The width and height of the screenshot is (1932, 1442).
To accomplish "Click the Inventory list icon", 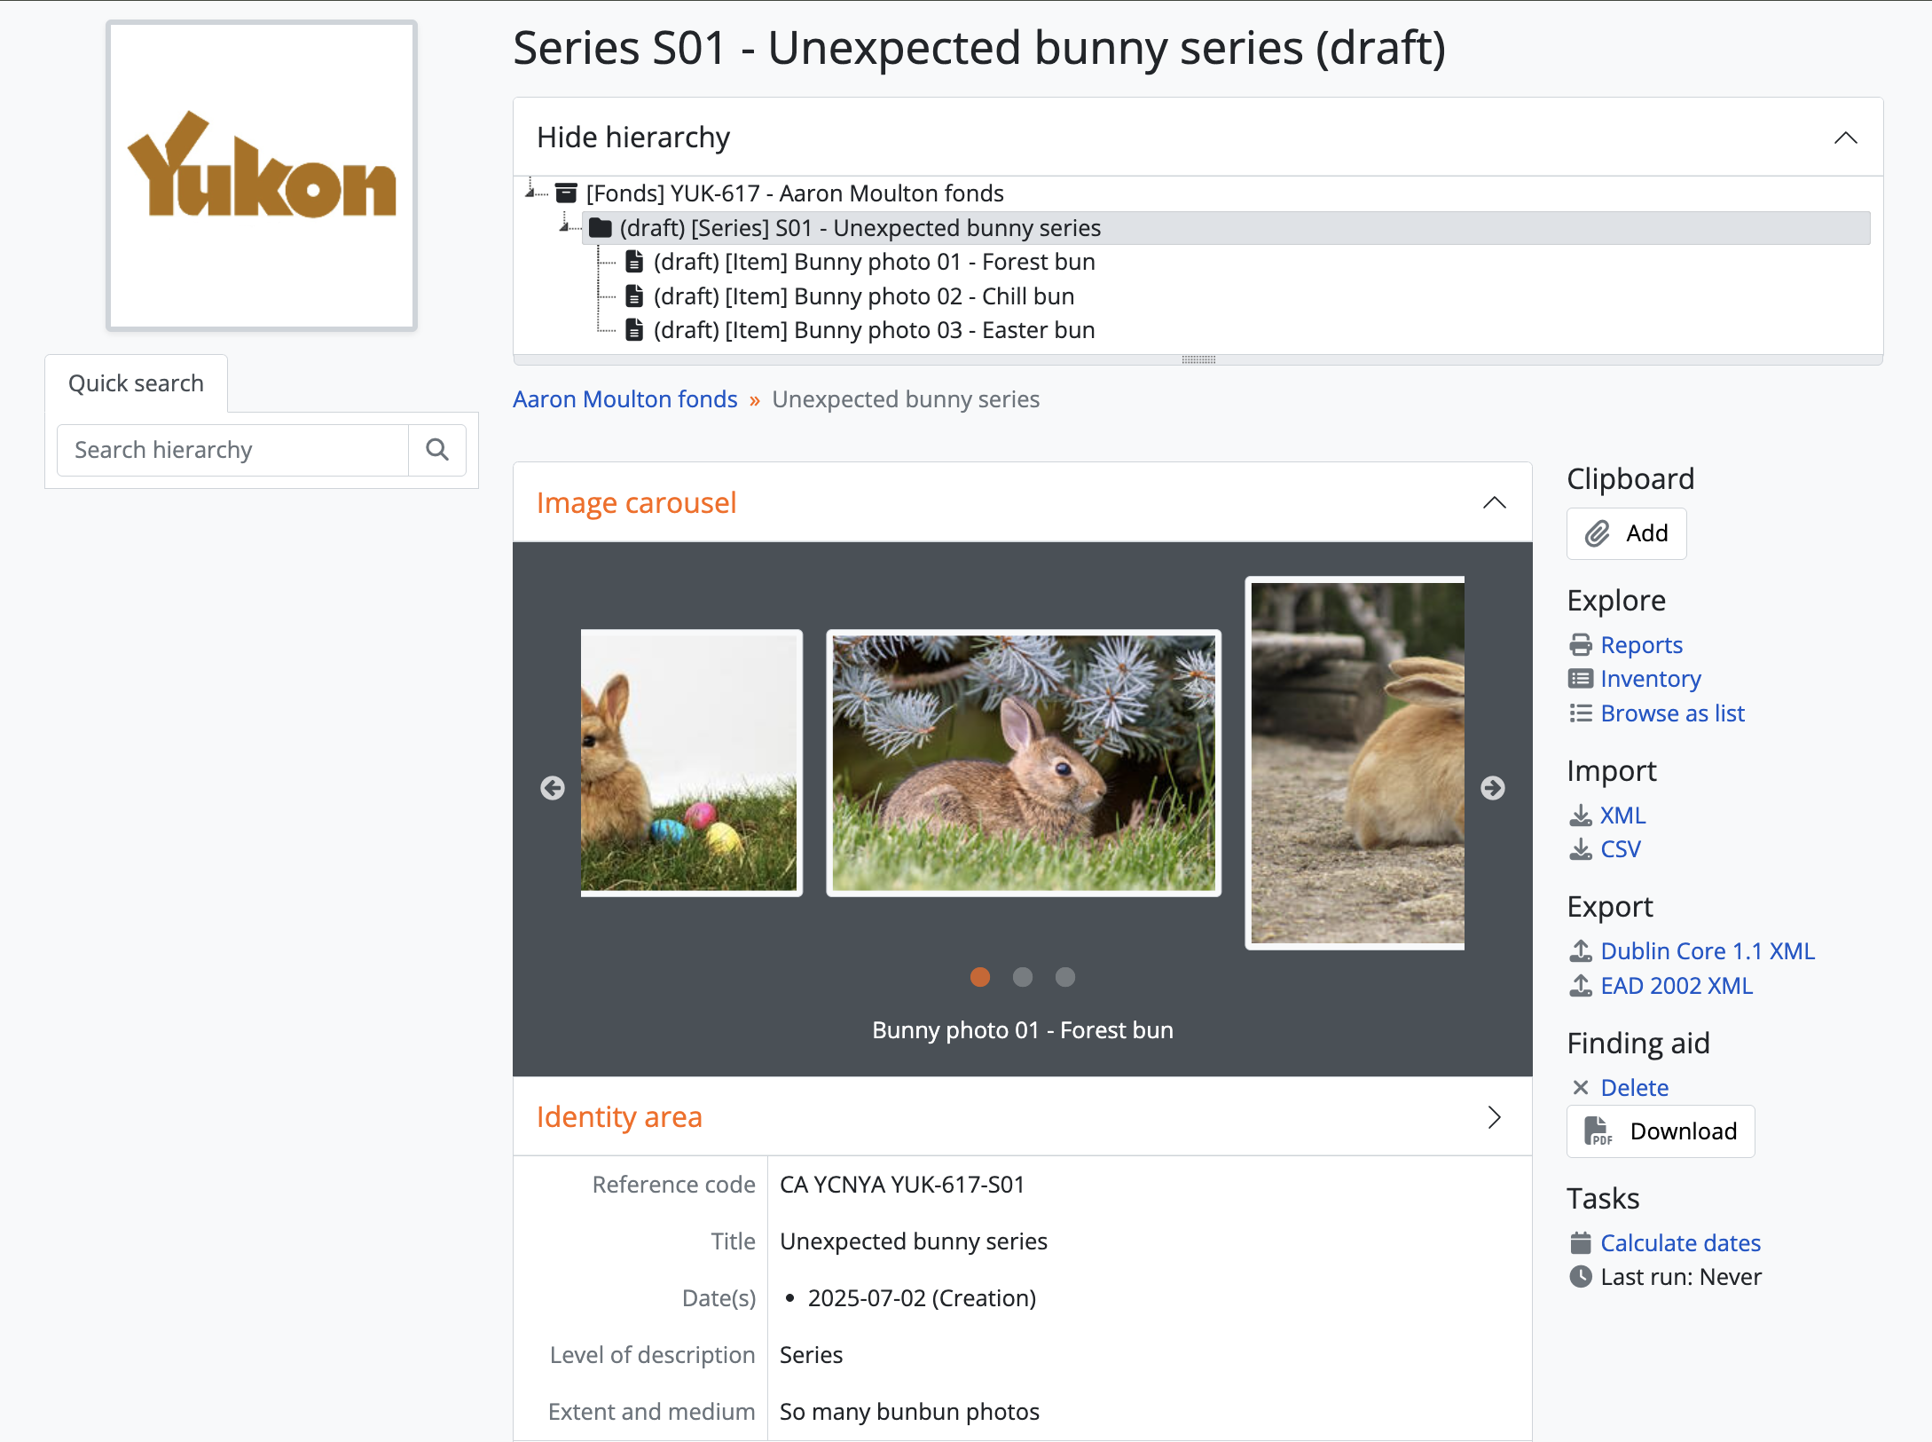I will click(x=1581, y=679).
